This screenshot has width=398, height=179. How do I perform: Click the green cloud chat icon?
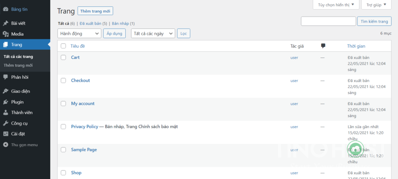[355, 148]
